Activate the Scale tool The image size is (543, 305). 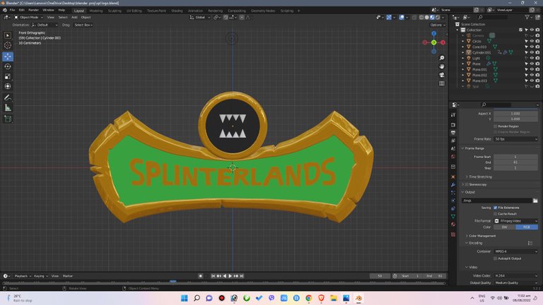[x=8, y=76]
